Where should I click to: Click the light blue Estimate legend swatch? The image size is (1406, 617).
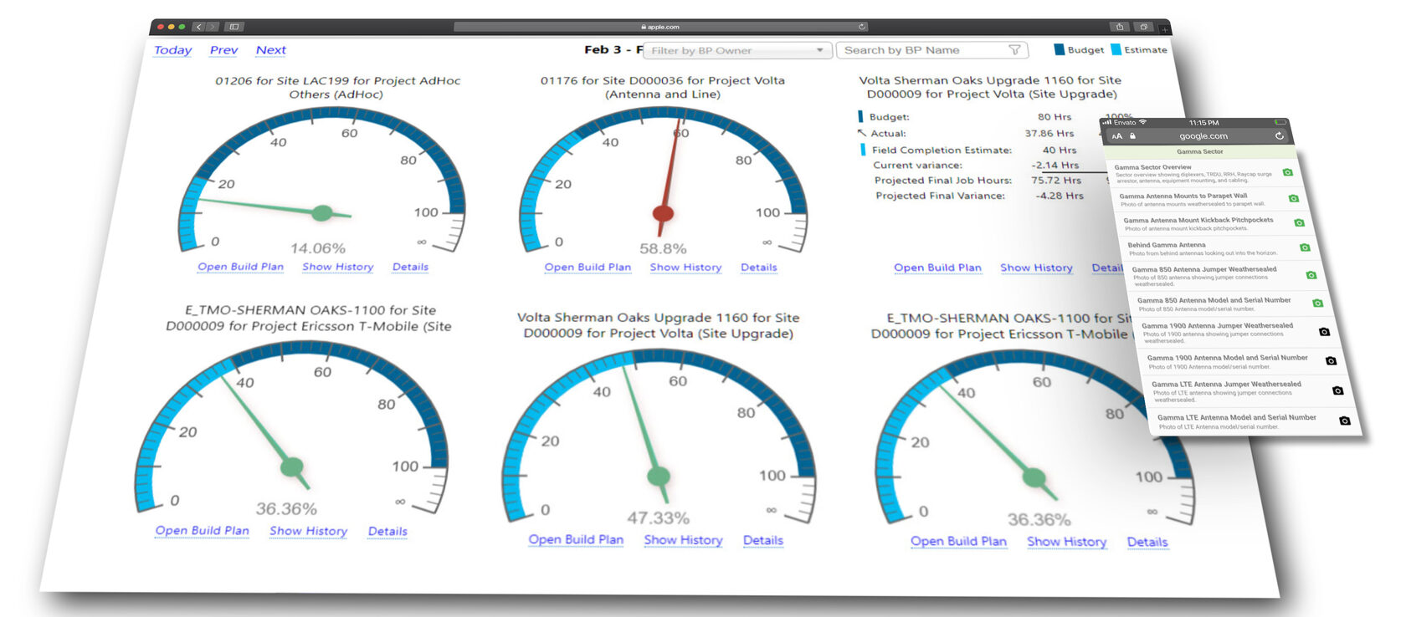[1116, 50]
